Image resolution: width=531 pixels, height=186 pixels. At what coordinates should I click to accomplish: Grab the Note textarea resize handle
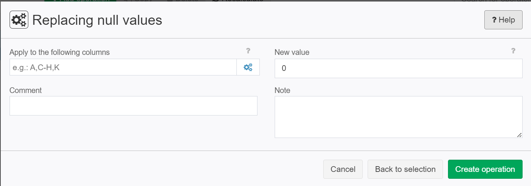(x=519, y=135)
